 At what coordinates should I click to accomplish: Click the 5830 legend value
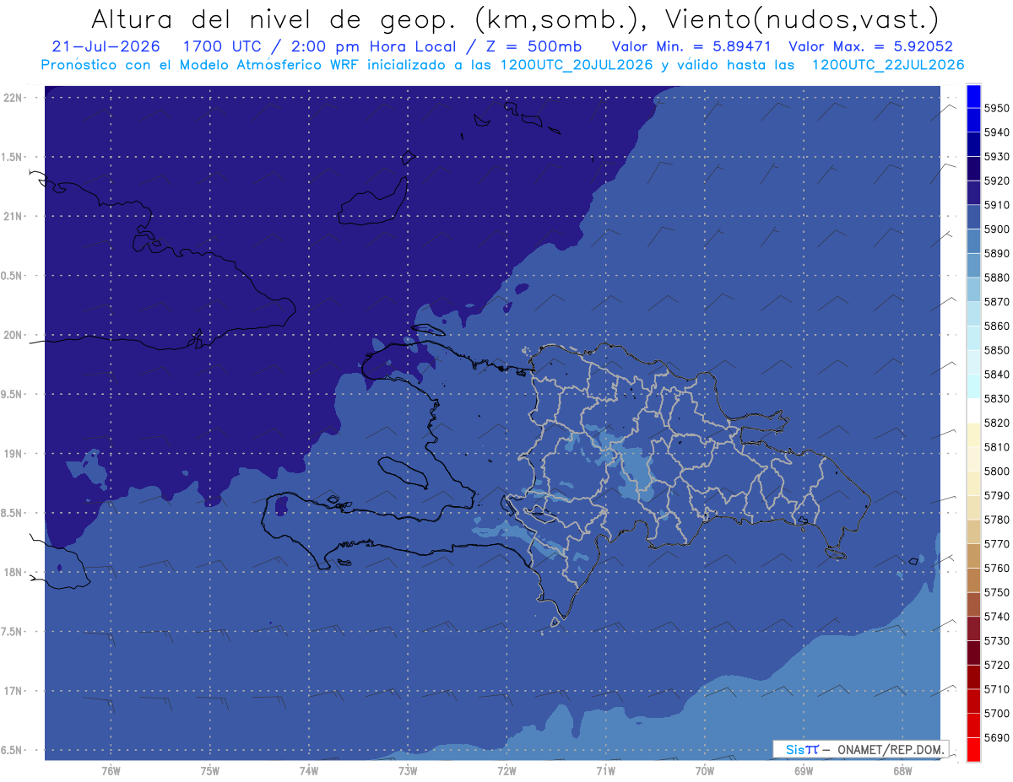tap(996, 398)
